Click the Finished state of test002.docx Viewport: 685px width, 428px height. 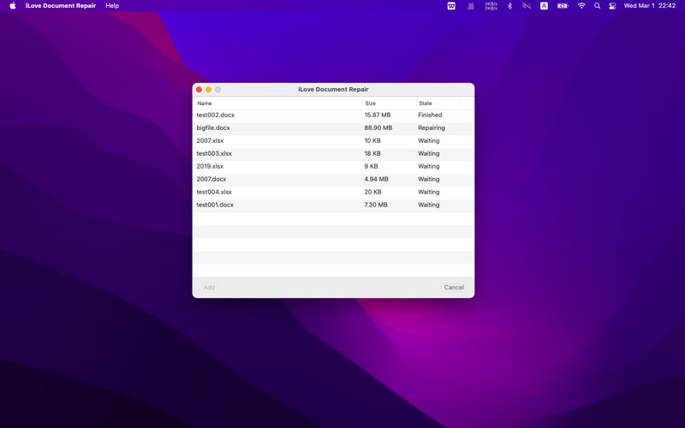pyautogui.click(x=430, y=115)
